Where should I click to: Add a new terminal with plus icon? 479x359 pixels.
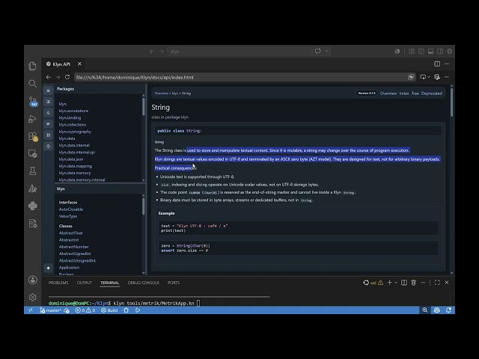tap(389, 283)
